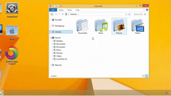Open the Documents library folder
This screenshot has width=171, height=96.
pos(83,26)
